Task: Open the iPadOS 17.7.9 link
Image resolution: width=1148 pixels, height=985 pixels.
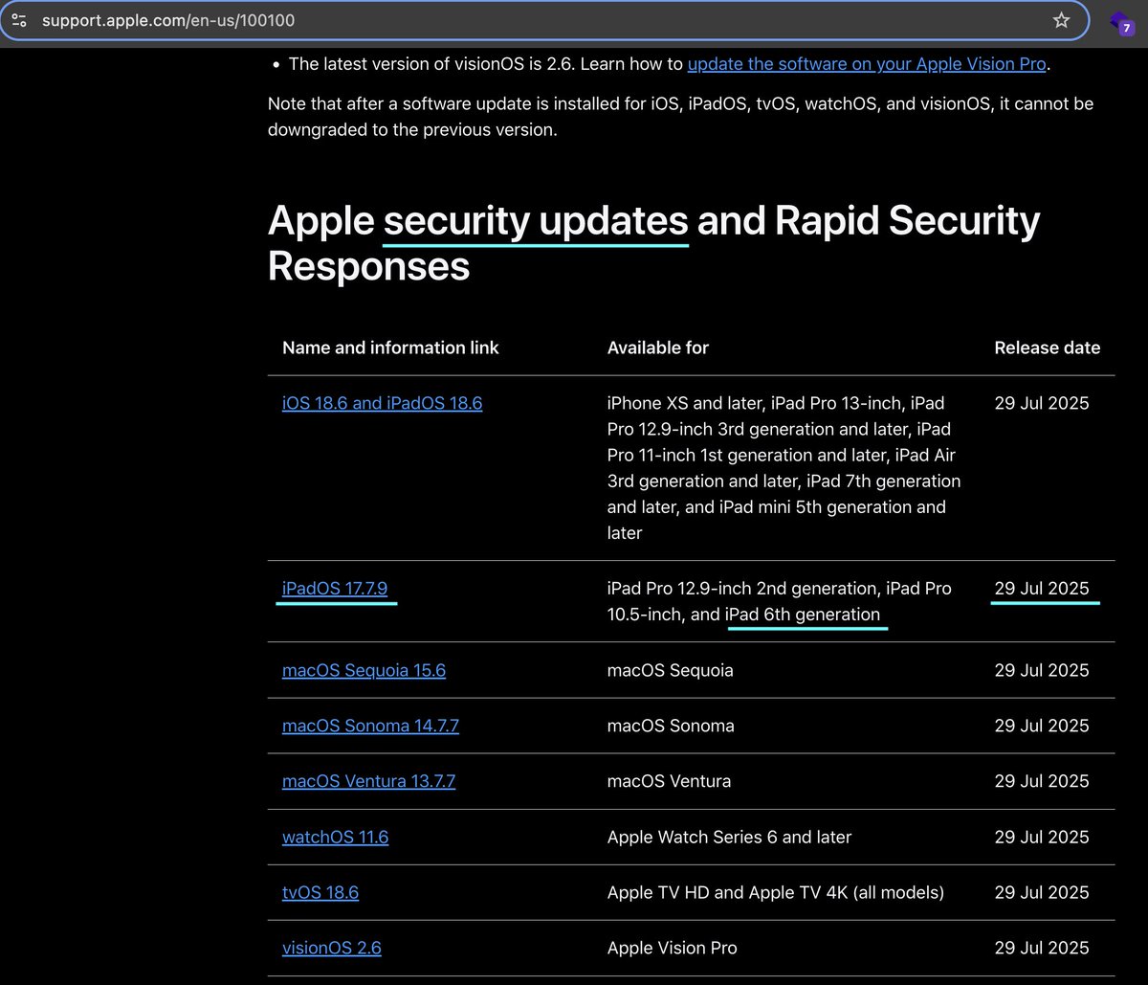Action: point(335,589)
